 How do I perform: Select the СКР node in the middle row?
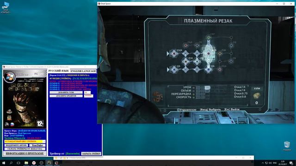pyautogui.click(x=197, y=61)
